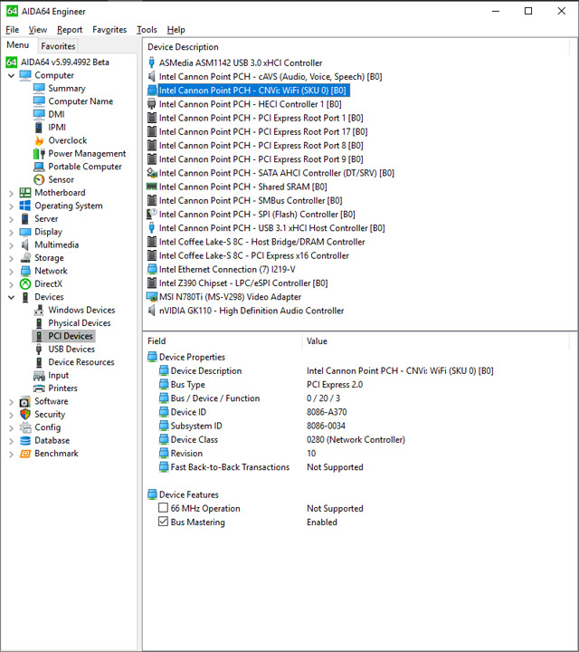
Task: Click the nVIDIA GK110 audio speaker icon
Action: (x=152, y=311)
